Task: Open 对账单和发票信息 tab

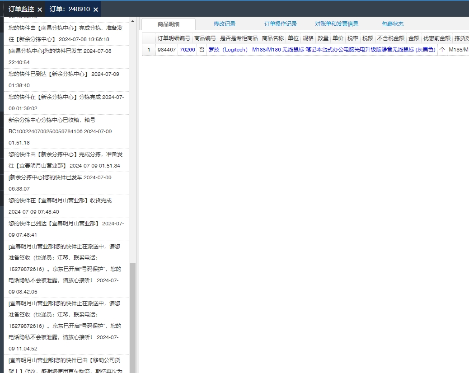Action: (337, 24)
